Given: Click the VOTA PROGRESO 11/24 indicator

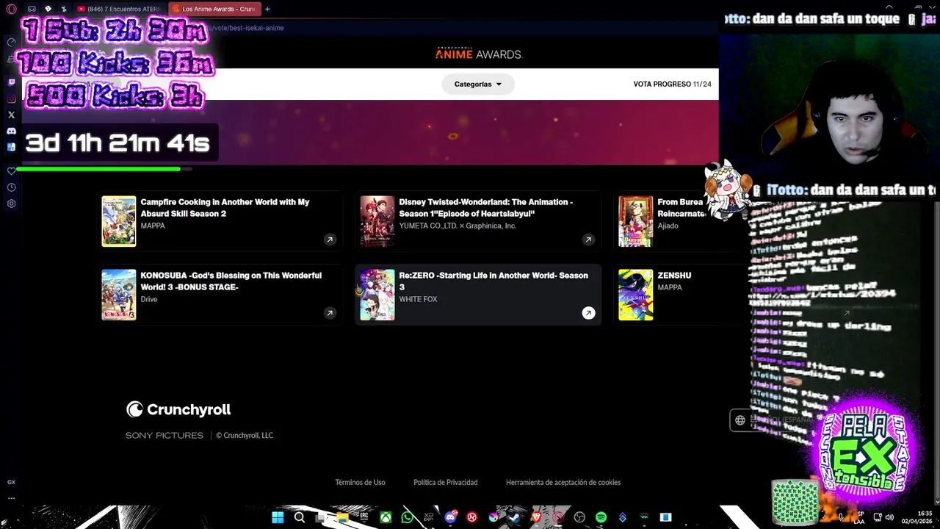Looking at the screenshot, I should coord(672,84).
